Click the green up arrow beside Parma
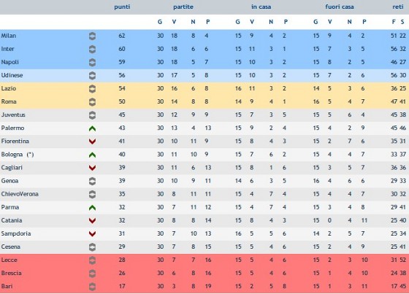Image resolution: width=409 pixels, height=294 pixels. [x=92, y=207]
